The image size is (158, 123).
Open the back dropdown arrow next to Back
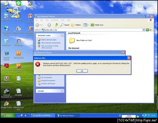pyautogui.click(x=45, y=25)
